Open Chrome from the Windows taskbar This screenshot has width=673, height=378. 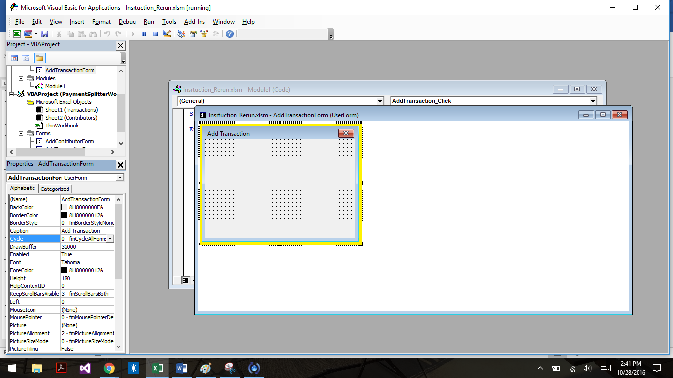[x=109, y=368]
